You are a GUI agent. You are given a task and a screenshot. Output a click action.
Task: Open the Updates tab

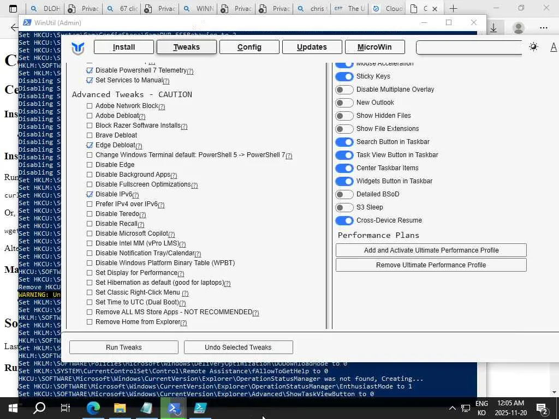click(312, 47)
